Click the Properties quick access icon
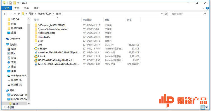The image size is (211, 111). [11, 3]
